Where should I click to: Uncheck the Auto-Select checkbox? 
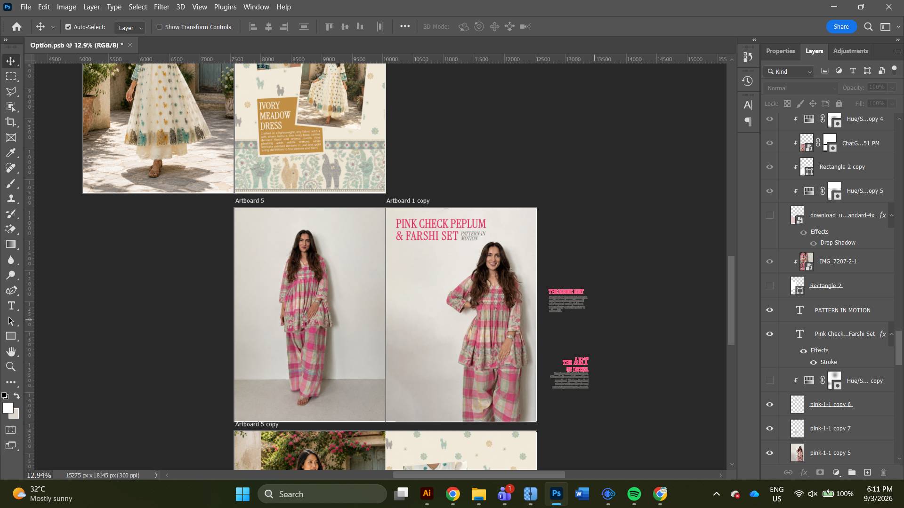pyautogui.click(x=68, y=27)
